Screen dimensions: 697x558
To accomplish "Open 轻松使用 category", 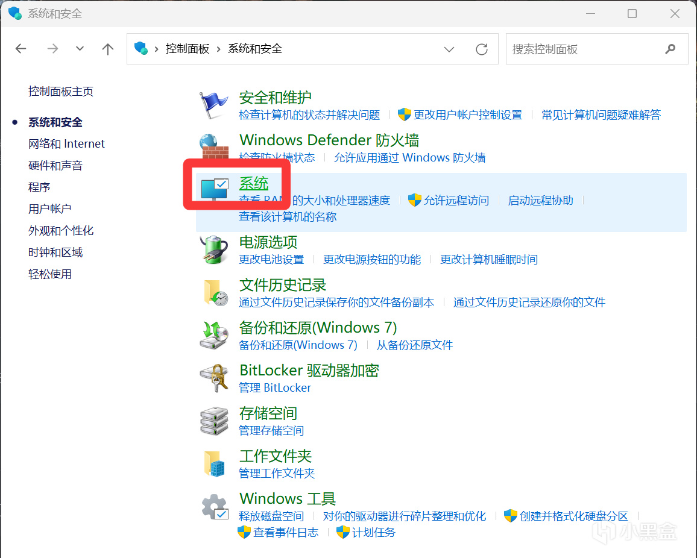I will coord(50,274).
